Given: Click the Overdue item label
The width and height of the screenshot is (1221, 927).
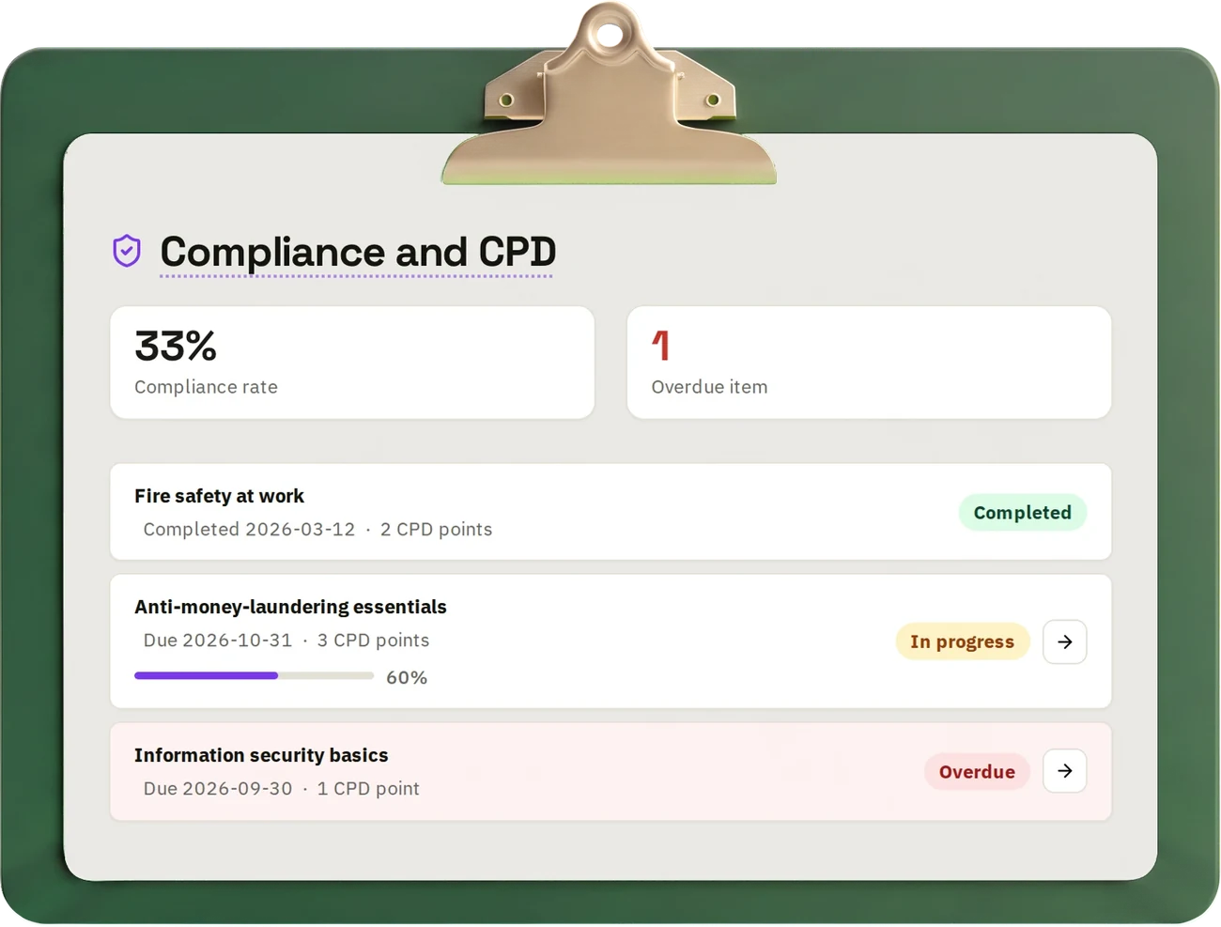Looking at the screenshot, I should 709,387.
